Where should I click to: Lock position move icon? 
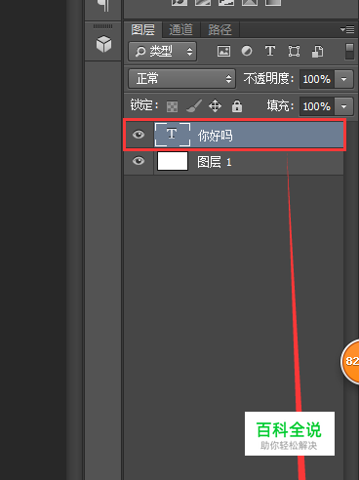215,106
